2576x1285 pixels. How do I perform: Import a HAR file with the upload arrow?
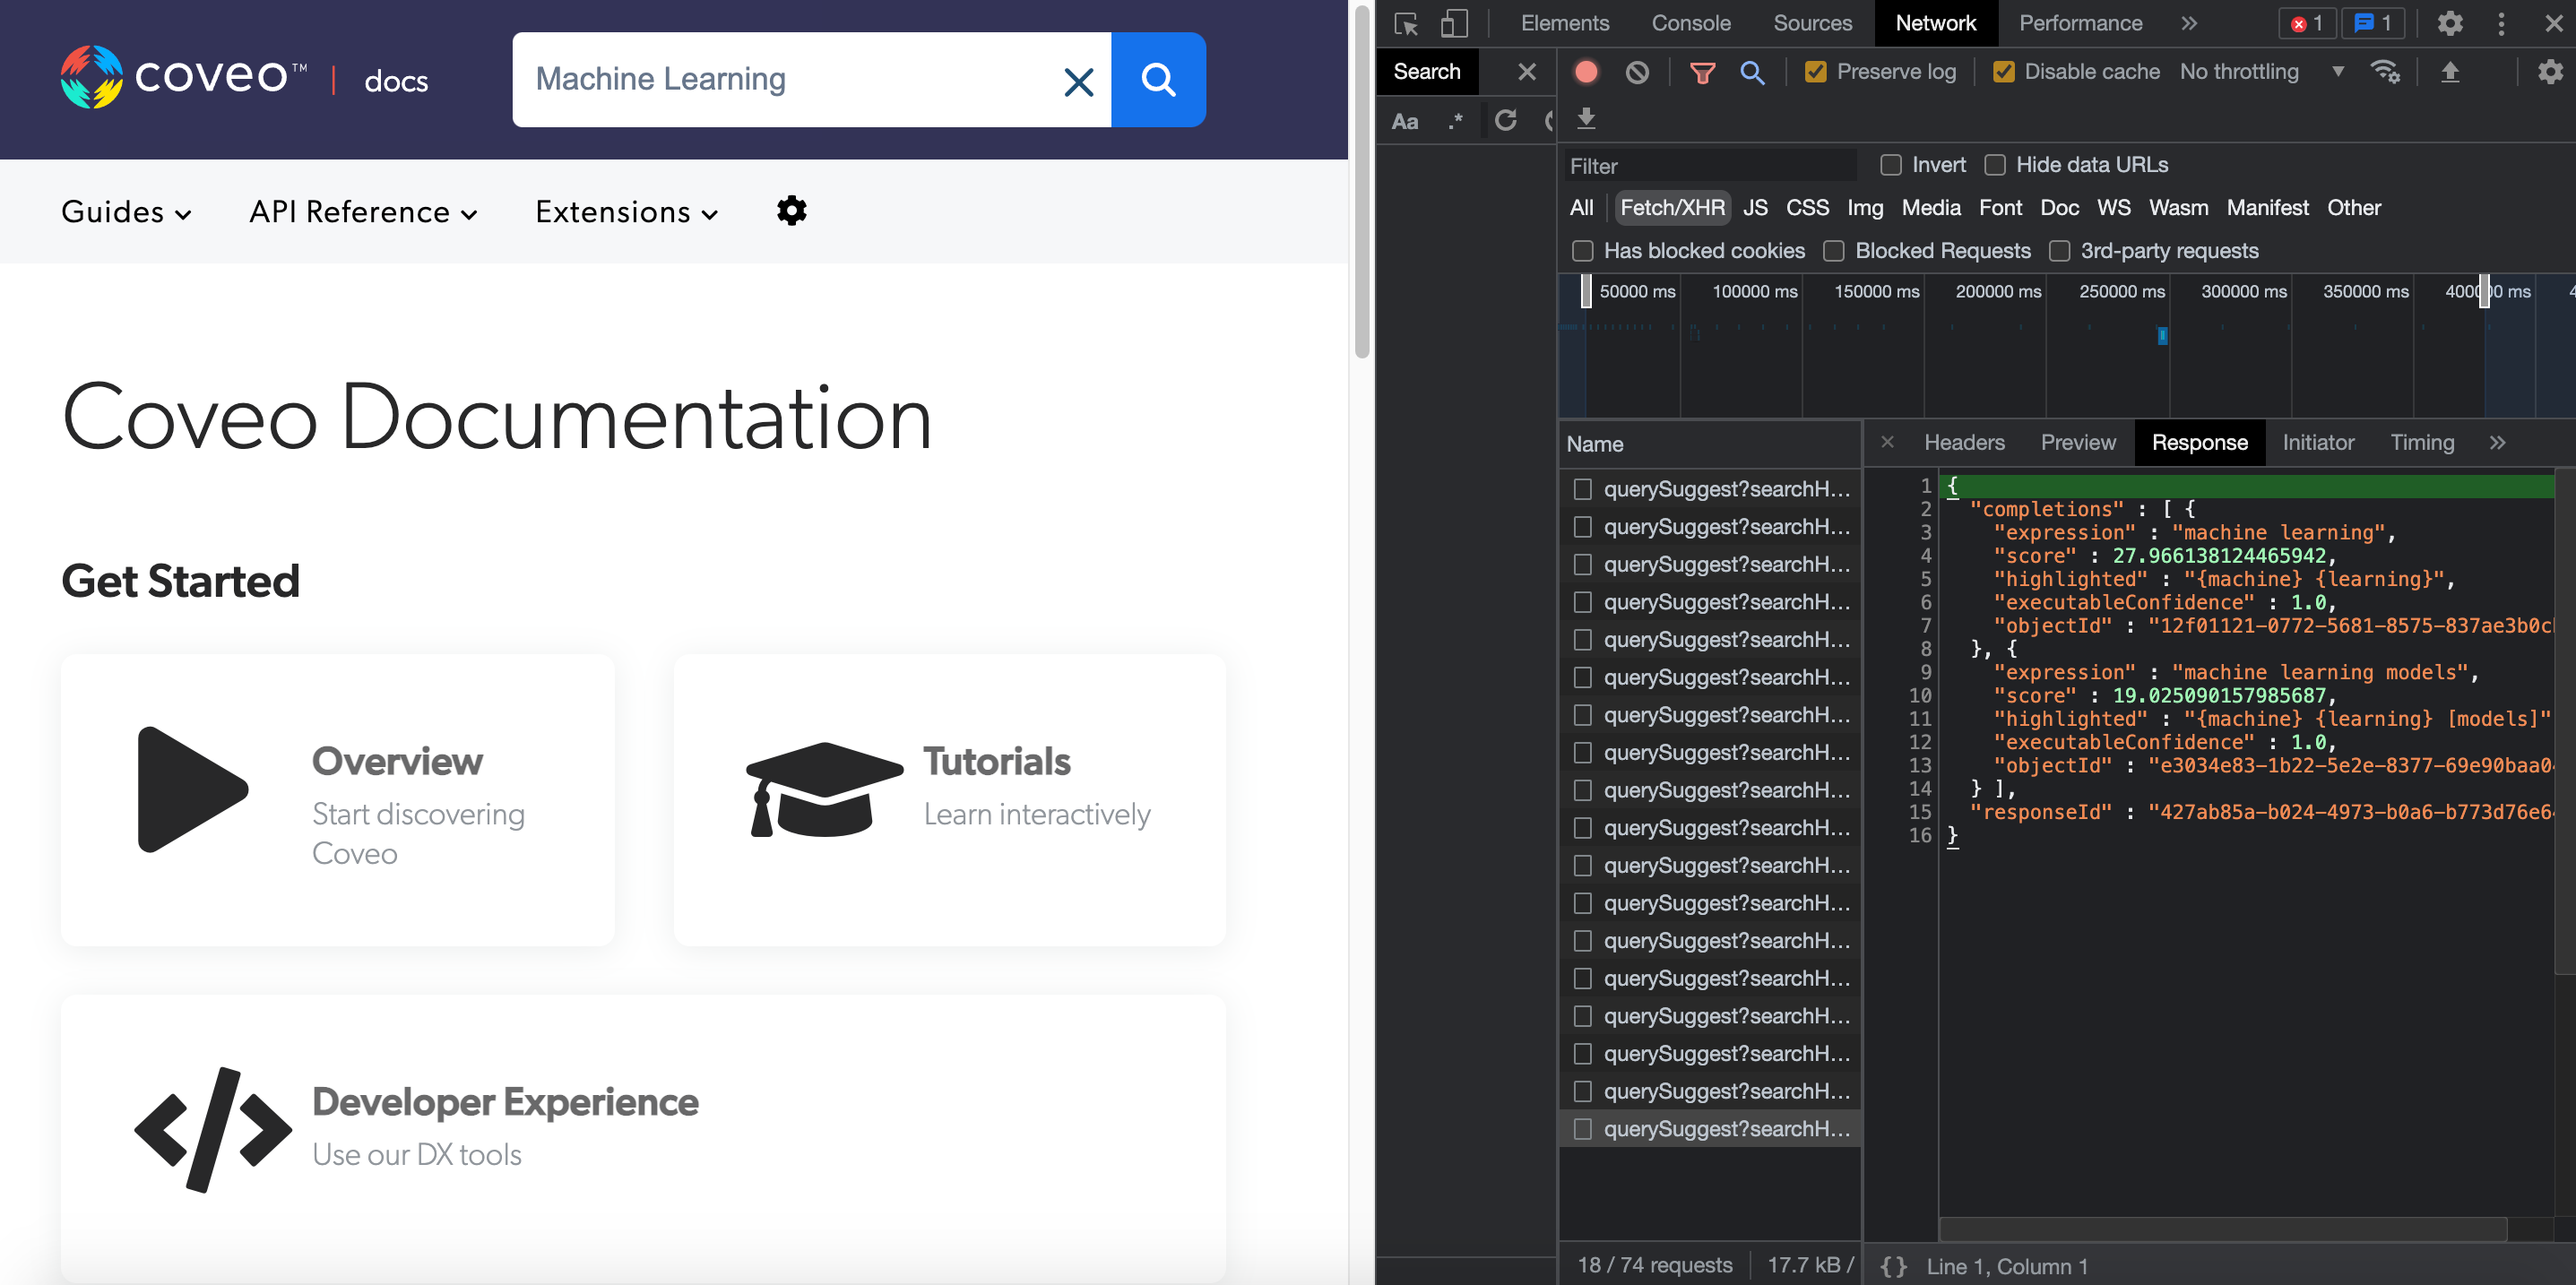click(x=2450, y=72)
